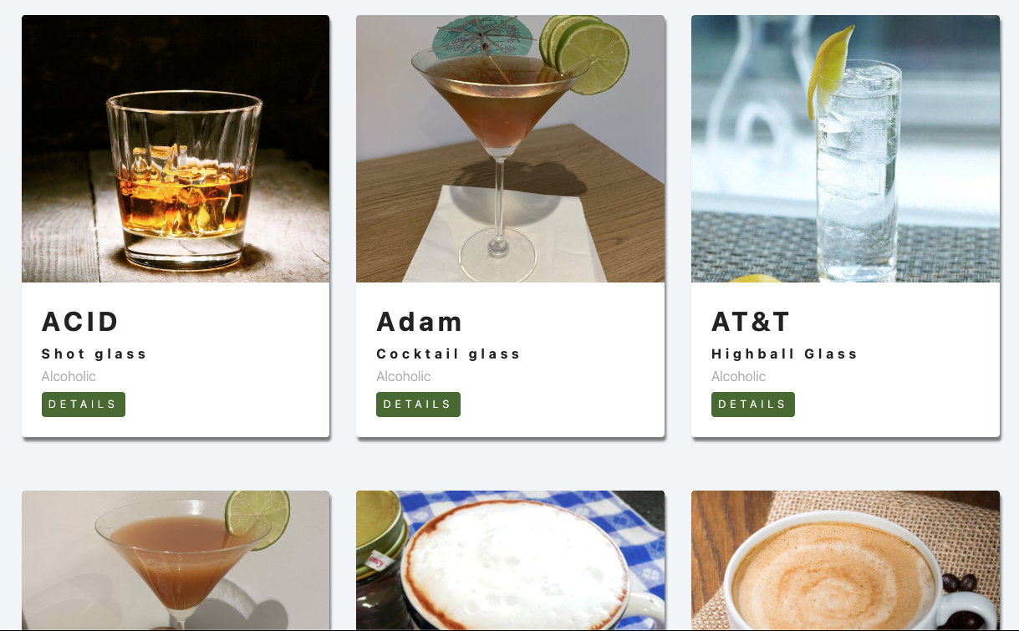Click the Adam drink title
This screenshot has height=631, width=1019.
[x=420, y=322]
